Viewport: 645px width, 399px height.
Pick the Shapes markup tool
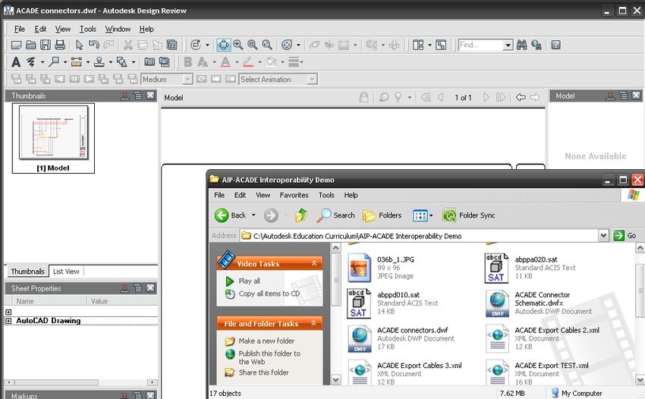pyautogui.click(x=121, y=62)
